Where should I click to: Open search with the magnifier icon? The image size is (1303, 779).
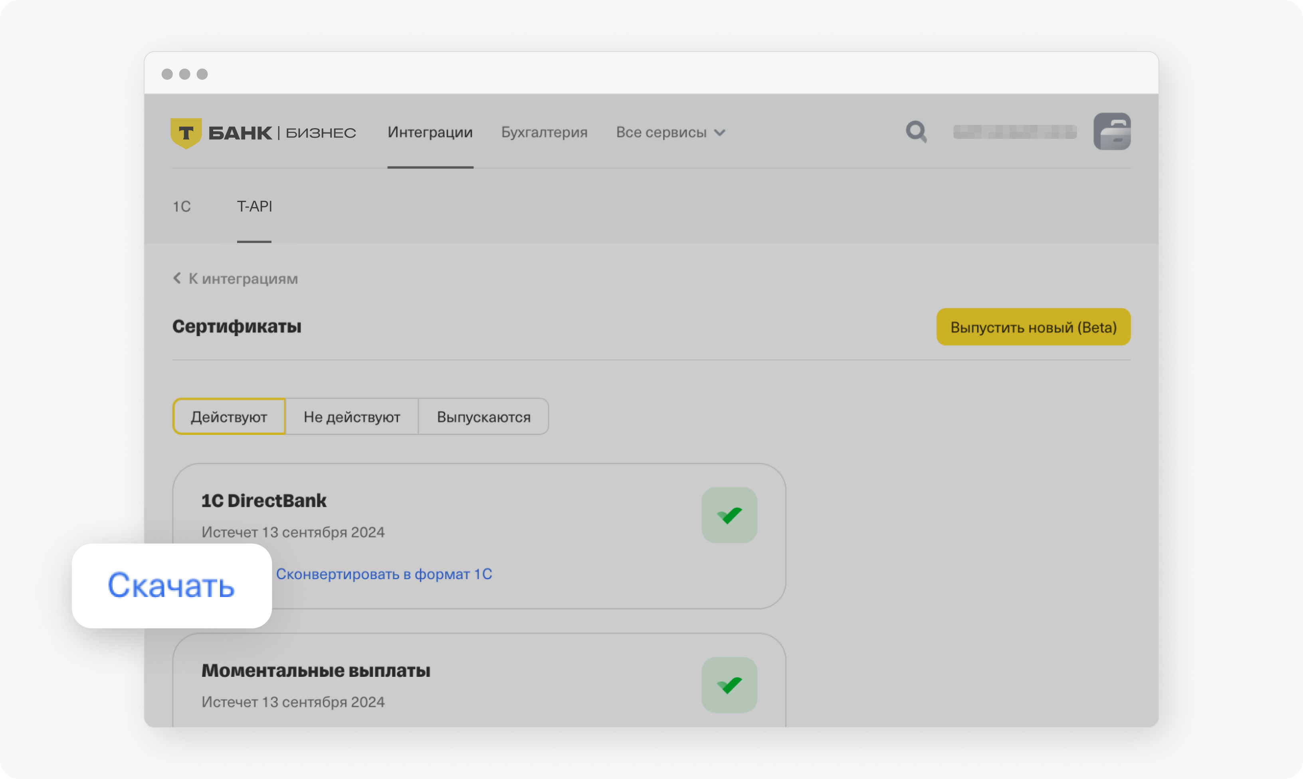[x=916, y=132]
